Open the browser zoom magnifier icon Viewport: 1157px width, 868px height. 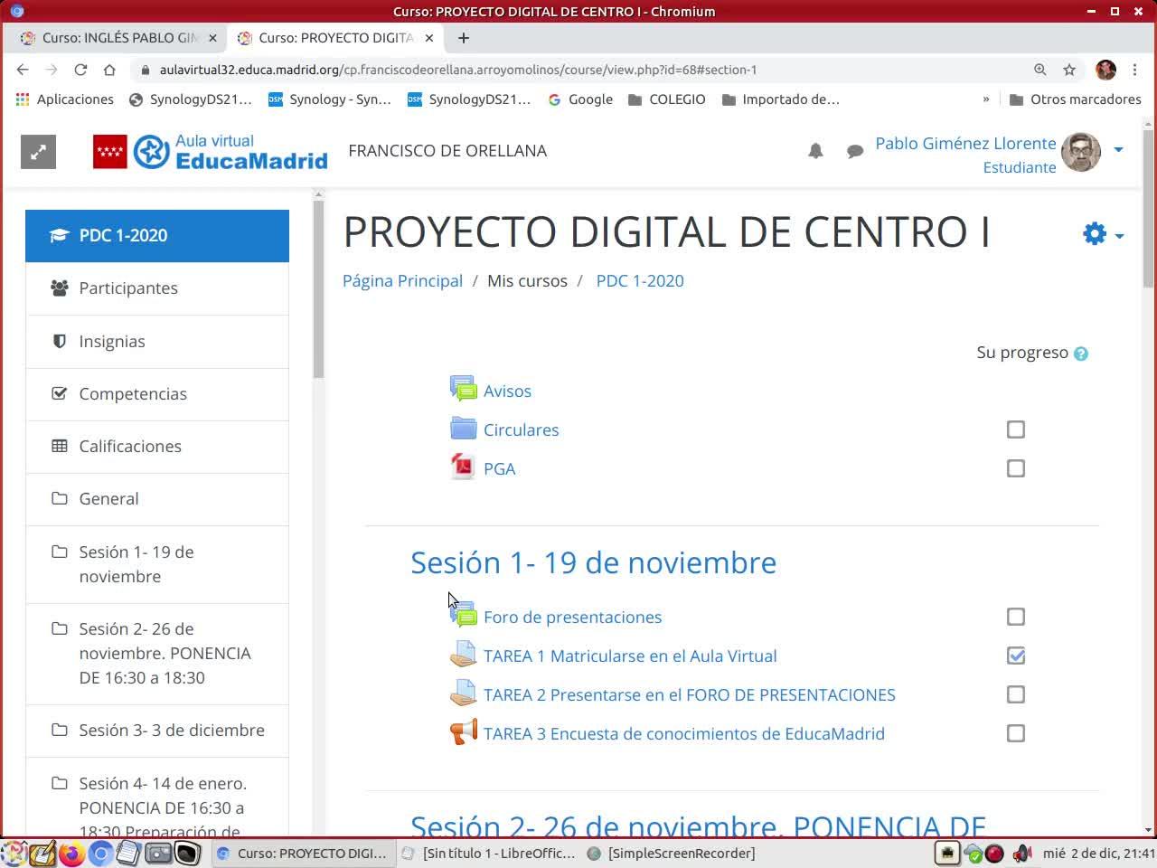point(1040,70)
